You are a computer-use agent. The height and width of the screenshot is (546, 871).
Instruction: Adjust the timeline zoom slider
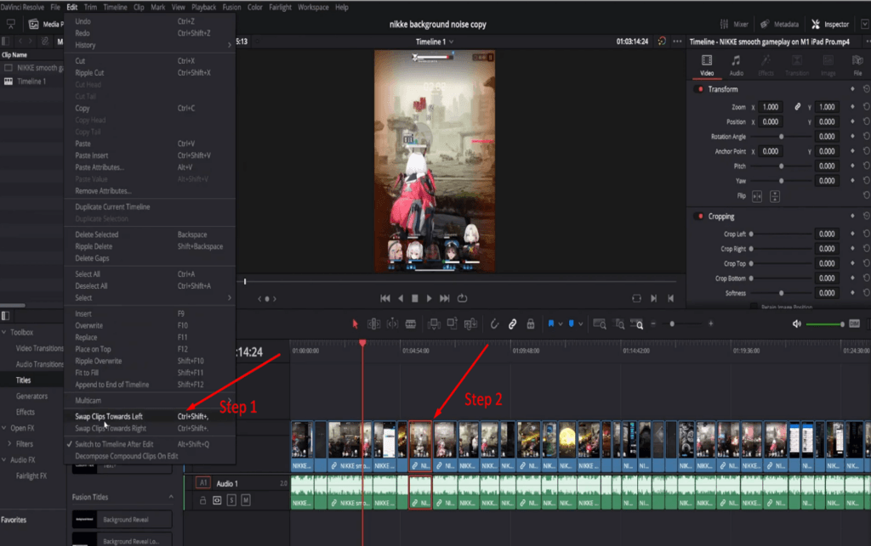click(x=672, y=324)
